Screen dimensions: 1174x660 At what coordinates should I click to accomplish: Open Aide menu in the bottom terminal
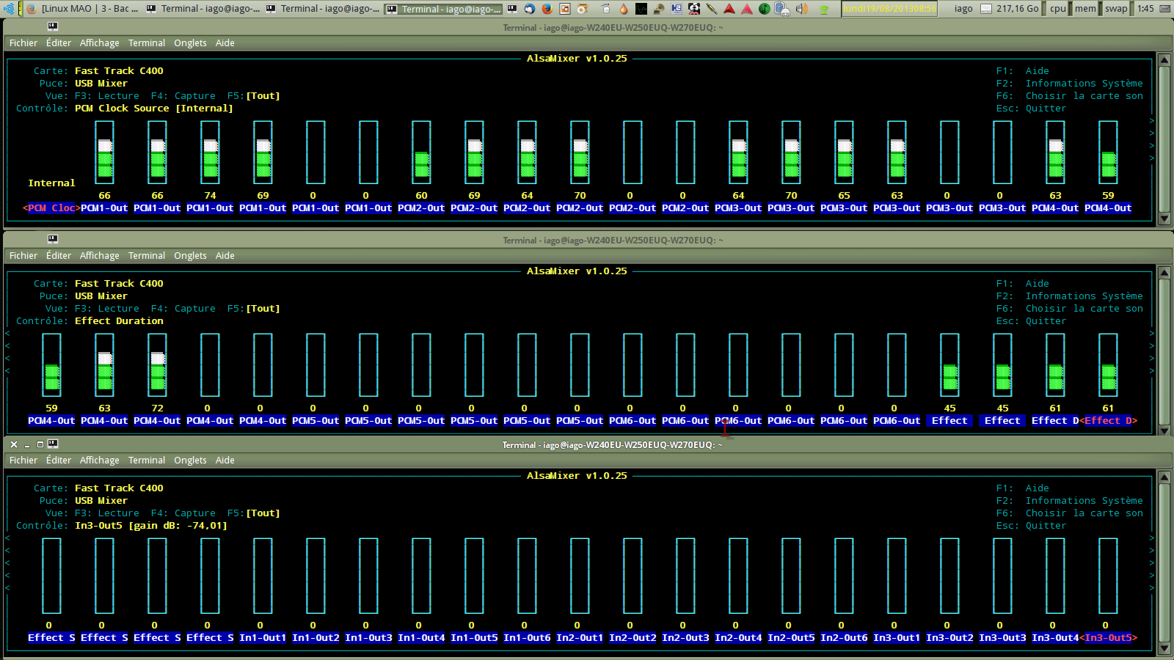pyautogui.click(x=225, y=461)
